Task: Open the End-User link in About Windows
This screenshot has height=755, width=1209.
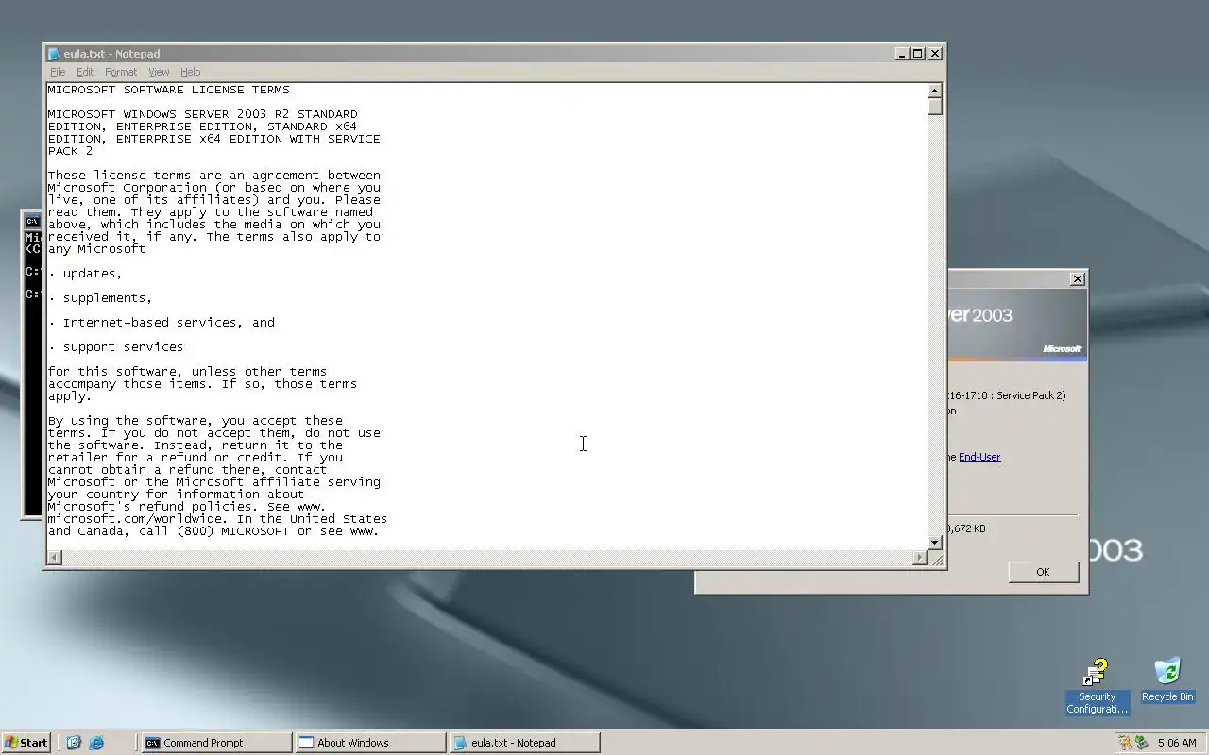Action: click(x=979, y=457)
